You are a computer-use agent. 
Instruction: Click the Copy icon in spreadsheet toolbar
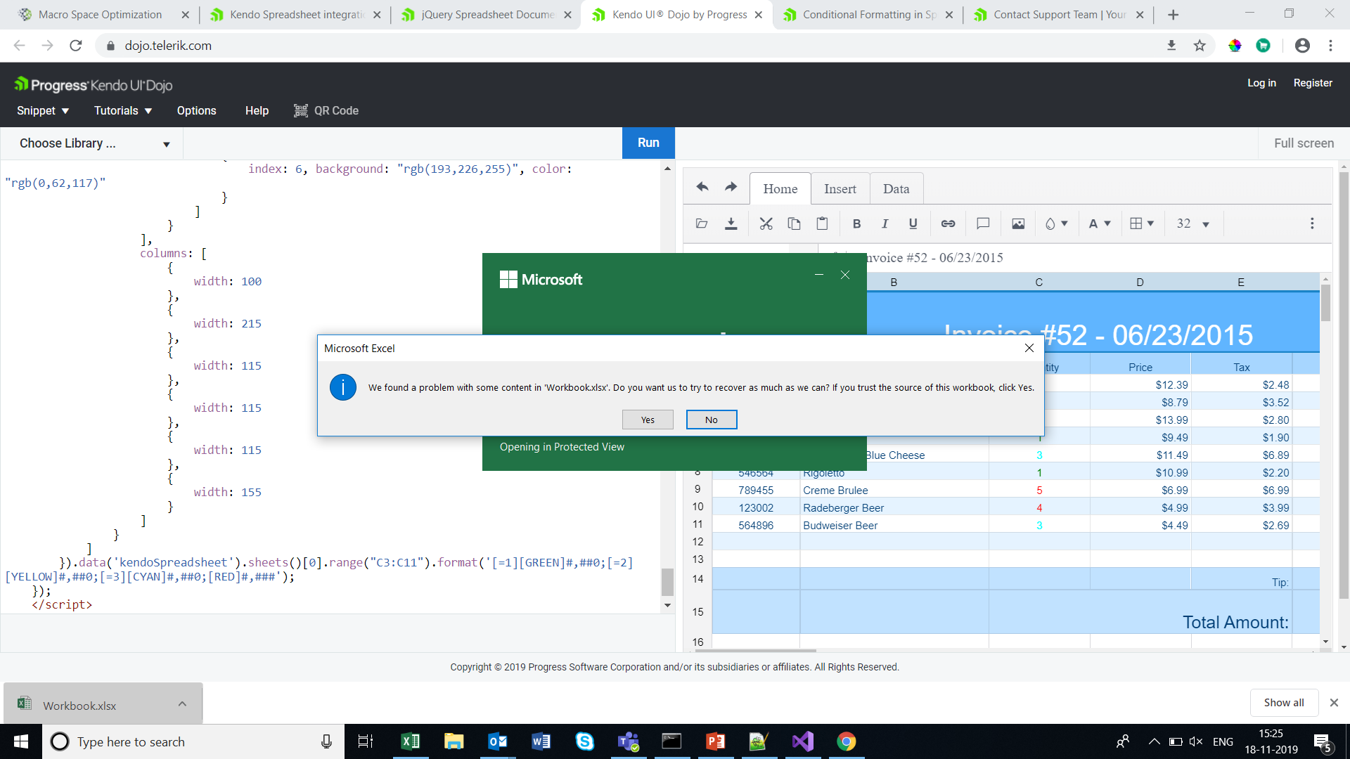click(x=794, y=223)
